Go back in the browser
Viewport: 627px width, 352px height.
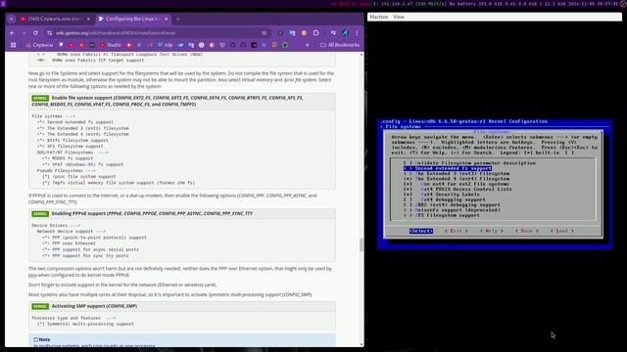click(13, 33)
